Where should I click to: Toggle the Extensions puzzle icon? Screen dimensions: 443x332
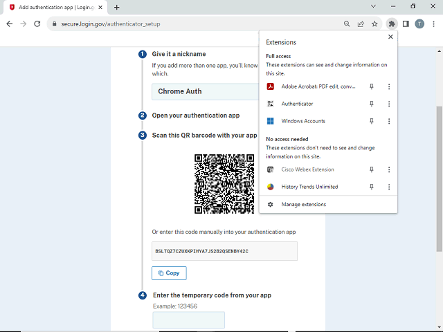pyautogui.click(x=392, y=24)
